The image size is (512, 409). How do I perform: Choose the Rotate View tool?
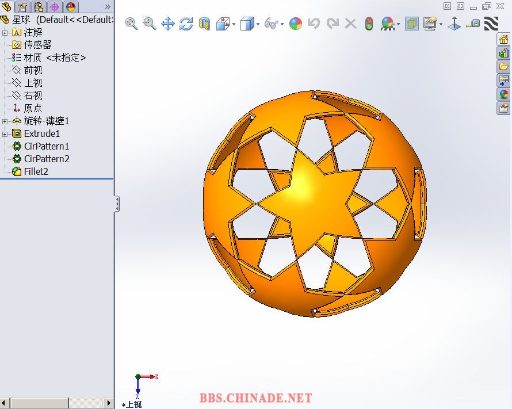(186, 24)
